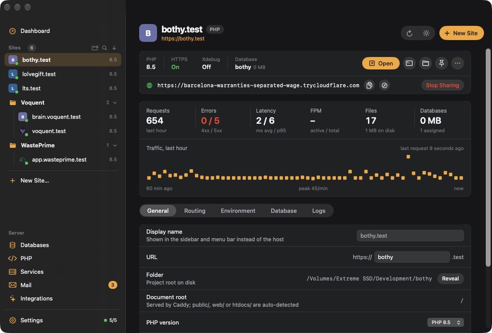Open site search with the magnifier icon

104,48
